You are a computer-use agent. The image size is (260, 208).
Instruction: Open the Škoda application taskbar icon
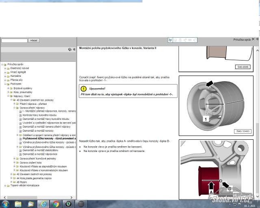point(69,204)
